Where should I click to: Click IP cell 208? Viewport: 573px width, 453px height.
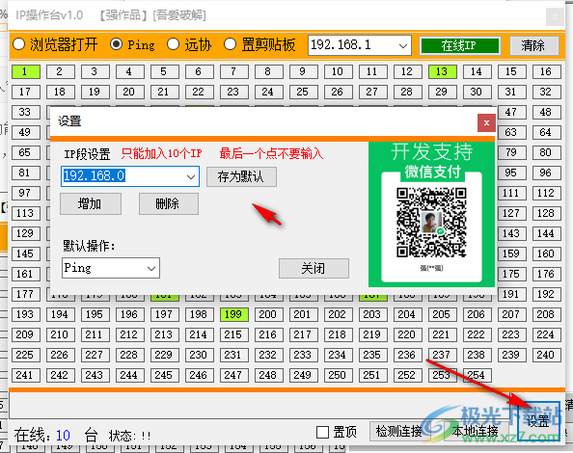[x=546, y=314]
